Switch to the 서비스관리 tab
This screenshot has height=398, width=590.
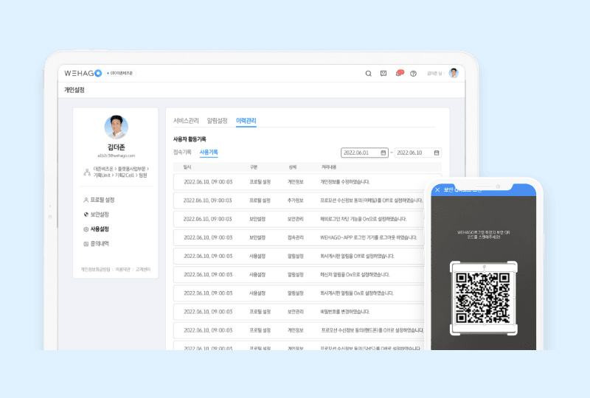coord(186,121)
